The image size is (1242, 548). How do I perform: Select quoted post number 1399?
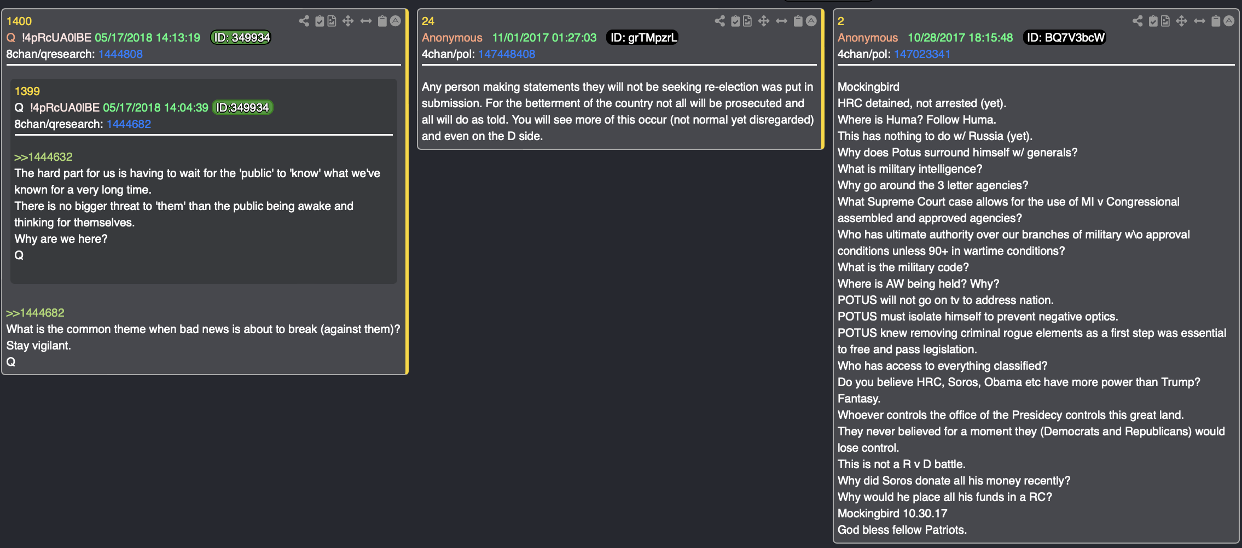tap(27, 91)
